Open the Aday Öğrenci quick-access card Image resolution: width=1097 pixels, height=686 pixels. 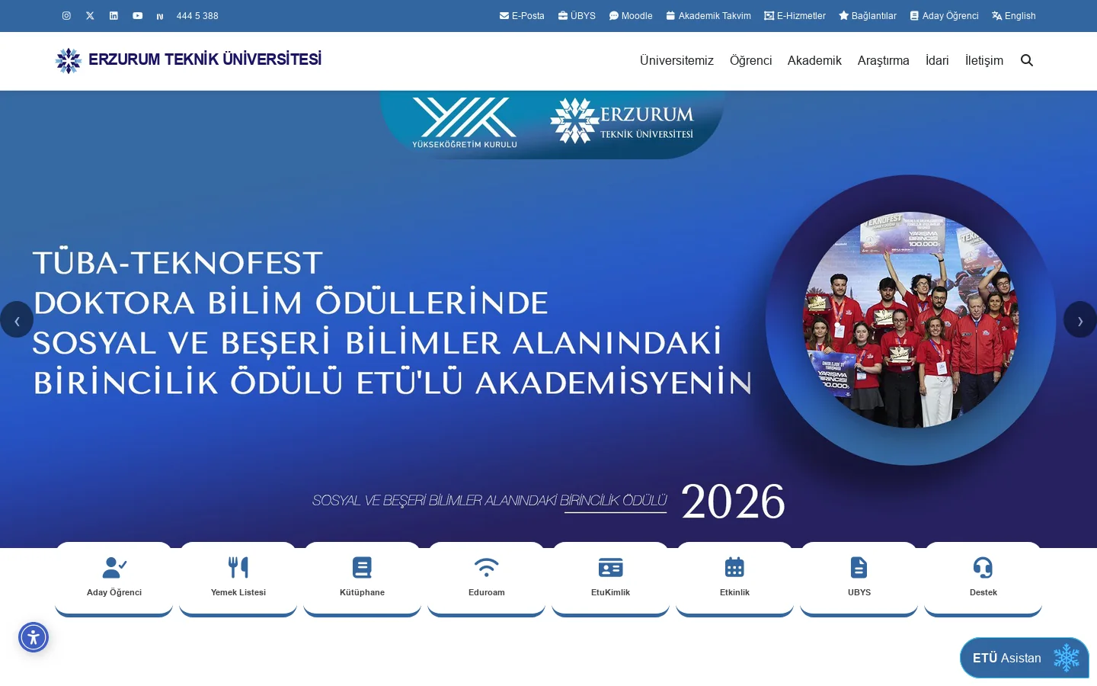point(114,579)
